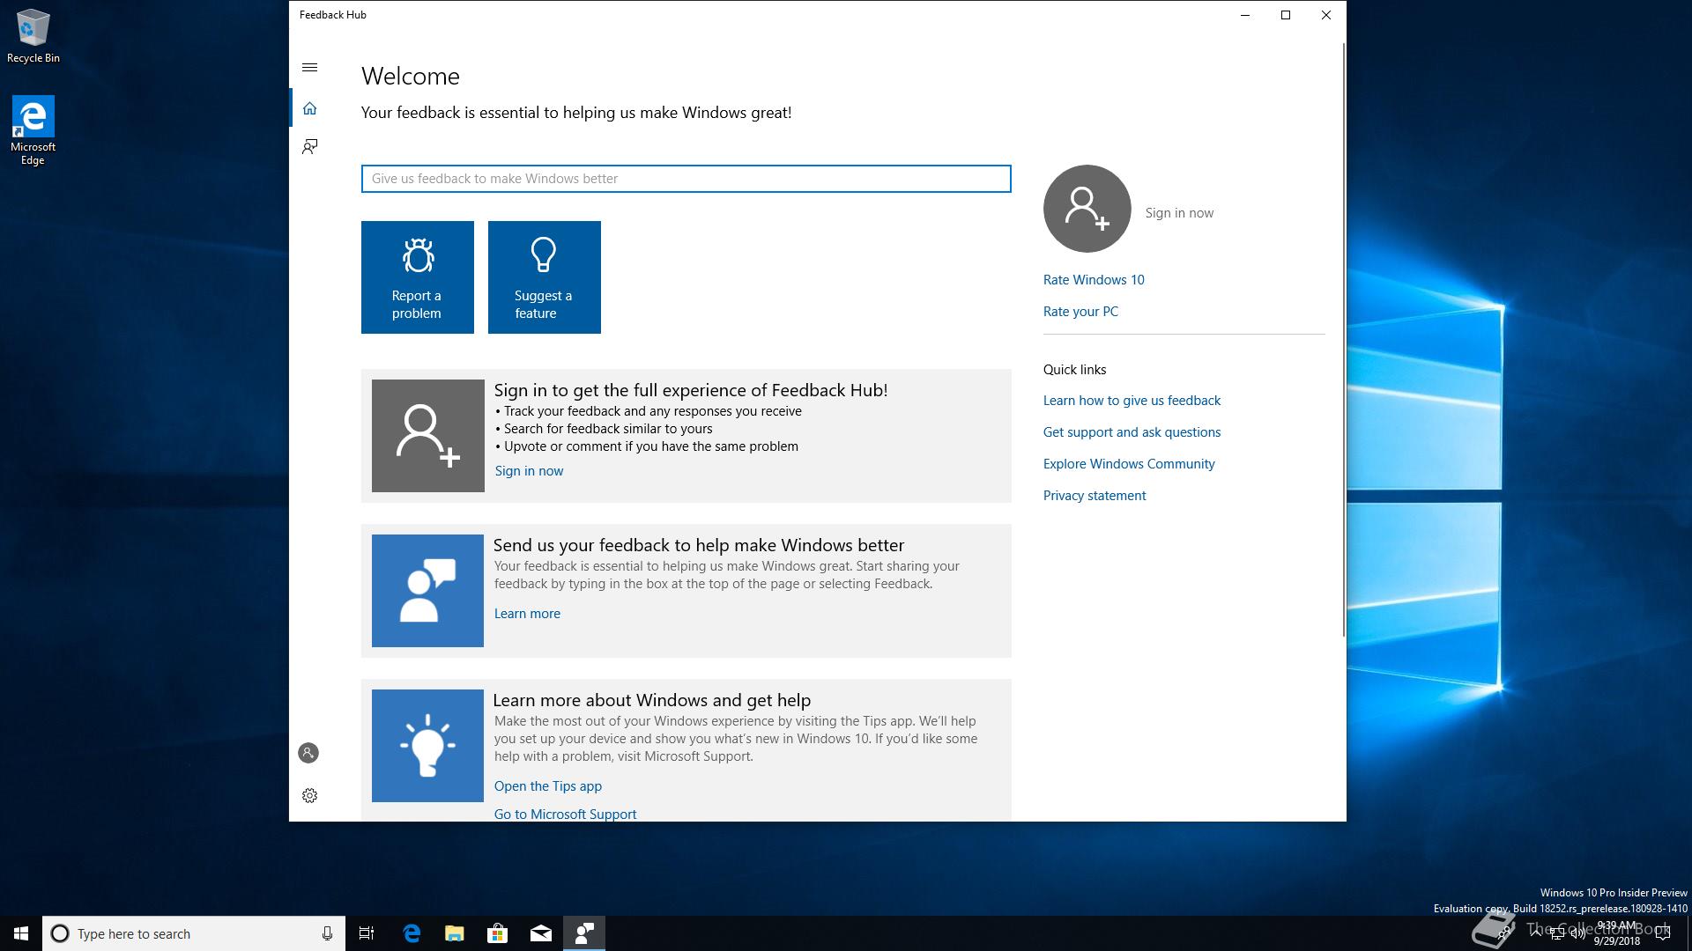Image resolution: width=1692 pixels, height=951 pixels.
Task: Click the send feedback card image
Action: click(x=427, y=591)
